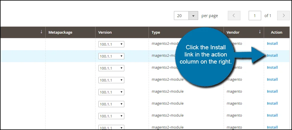This screenshot has height=130, width=292.
Task: Click the Action column header
Action: [276, 32]
